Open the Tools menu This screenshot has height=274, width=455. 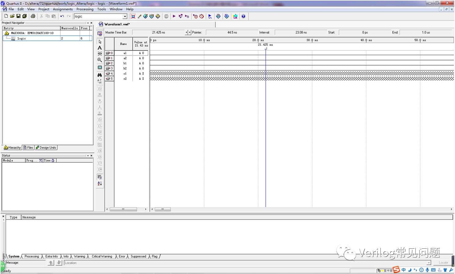(x=102, y=9)
